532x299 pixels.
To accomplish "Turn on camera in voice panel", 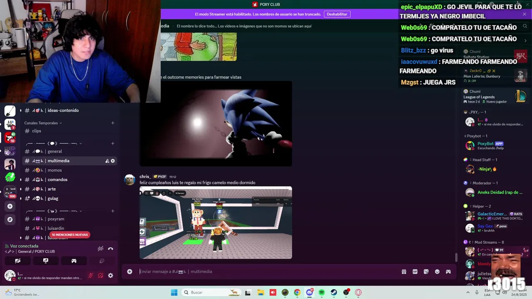I will pos(17,261).
